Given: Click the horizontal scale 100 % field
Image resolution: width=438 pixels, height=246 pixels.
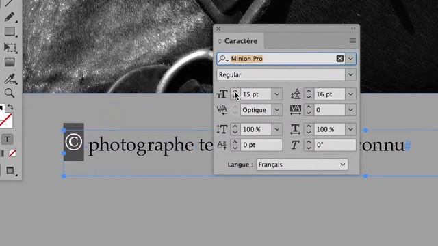Looking at the screenshot, I should click(330, 129).
